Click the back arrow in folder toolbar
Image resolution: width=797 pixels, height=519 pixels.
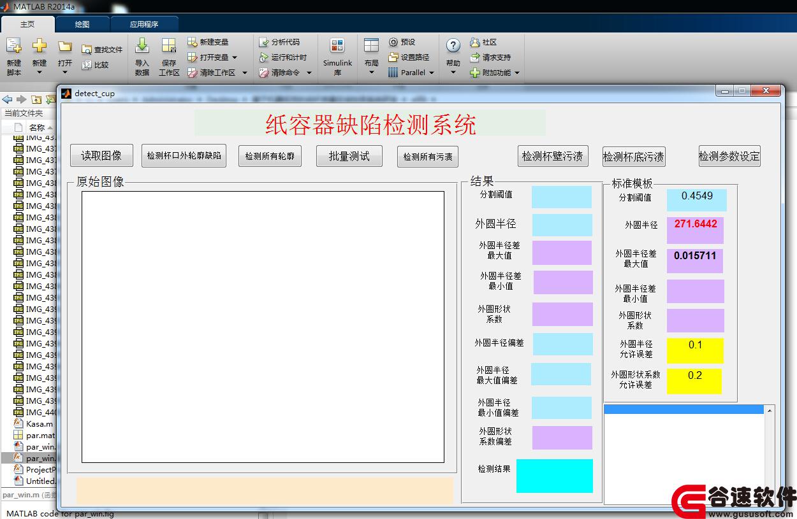pos(7,99)
